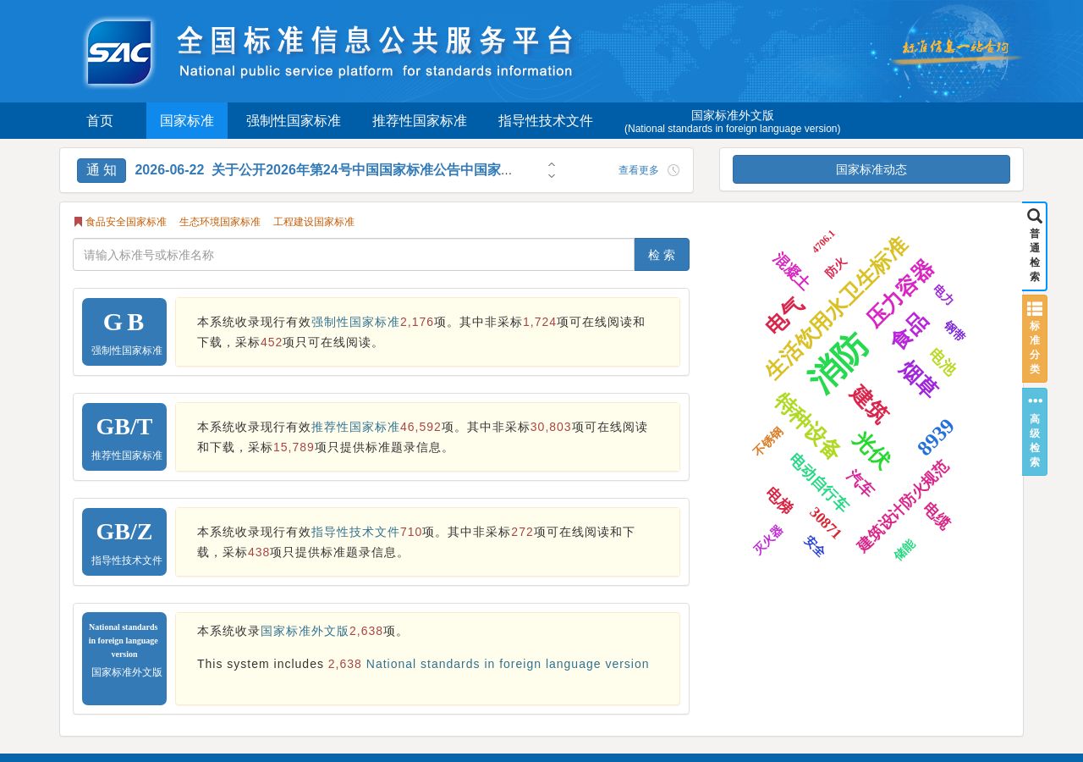Open the 普通检索 magnifier side tab
Screen dimensions: 1083x762
pos(1035,246)
